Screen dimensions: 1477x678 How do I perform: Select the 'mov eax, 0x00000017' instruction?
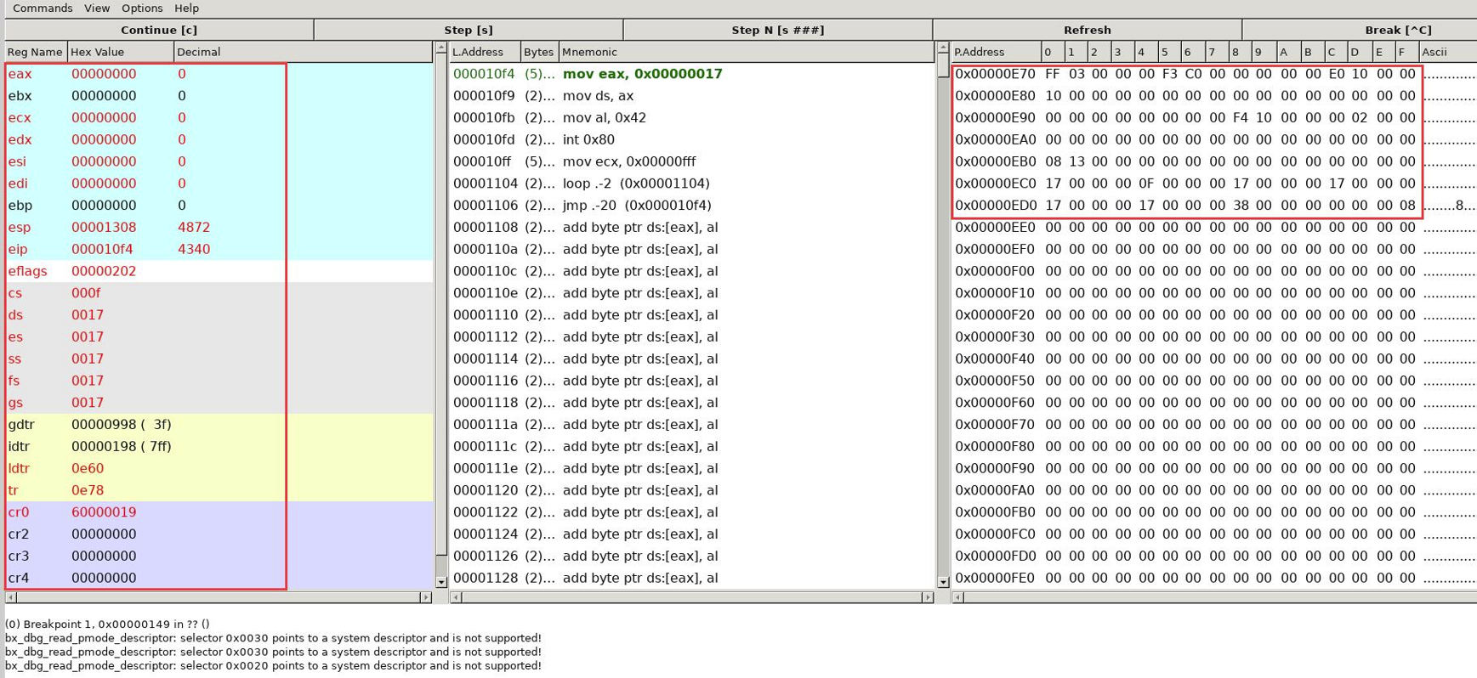coord(691,74)
